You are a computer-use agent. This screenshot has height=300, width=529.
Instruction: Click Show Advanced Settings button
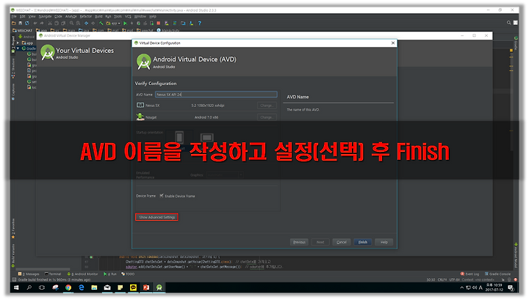tap(157, 217)
